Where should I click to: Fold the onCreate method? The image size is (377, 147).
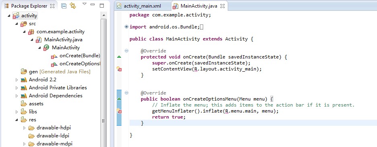click(x=126, y=51)
